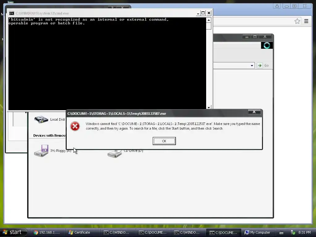Switch to Certificate taskbar button
This screenshot has height=237, width=316.
[x=82, y=232]
